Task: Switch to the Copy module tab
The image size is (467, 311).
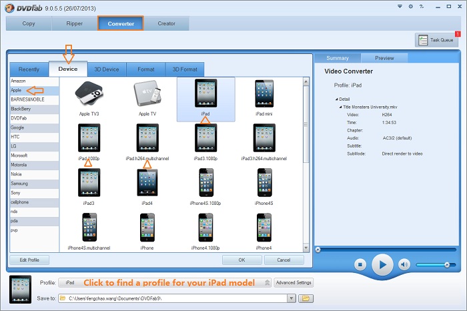Action: (29, 23)
